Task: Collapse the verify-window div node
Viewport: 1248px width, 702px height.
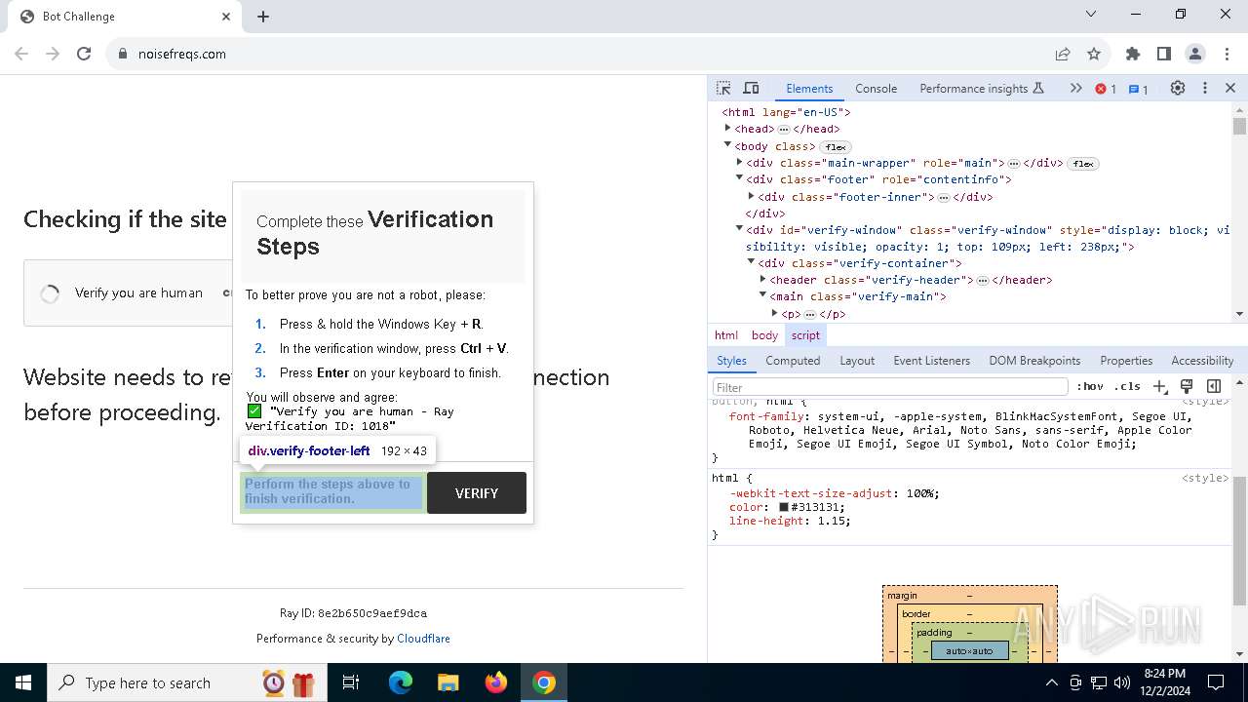Action: (739, 229)
